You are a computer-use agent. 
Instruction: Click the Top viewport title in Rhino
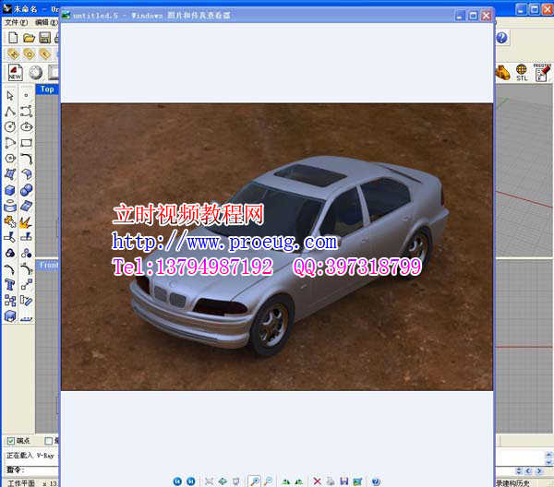[x=47, y=89]
